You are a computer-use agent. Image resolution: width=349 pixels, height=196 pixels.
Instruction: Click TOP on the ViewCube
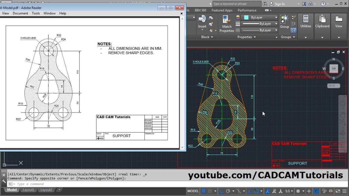click(334, 68)
